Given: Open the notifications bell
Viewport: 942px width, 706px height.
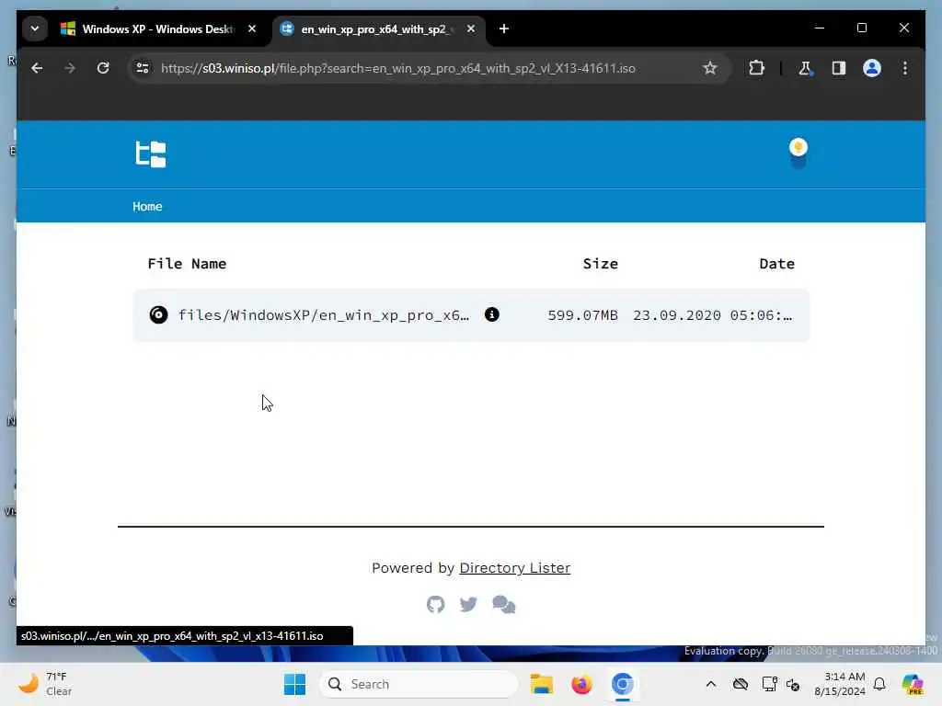Looking at the screenshot, I should point(879,684).
